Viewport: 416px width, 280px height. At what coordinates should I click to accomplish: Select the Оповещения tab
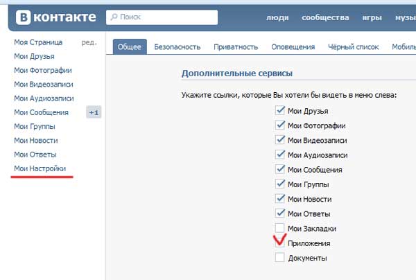pyautogui.click(x=292, y=47)
